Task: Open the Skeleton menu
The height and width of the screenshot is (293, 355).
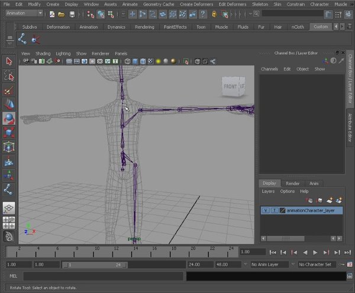Action: click(260, 4)
